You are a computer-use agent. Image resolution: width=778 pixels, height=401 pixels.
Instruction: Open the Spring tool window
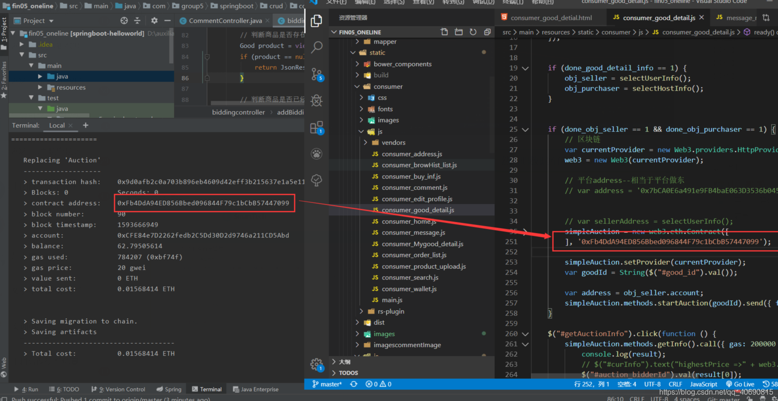coord(169,389)
